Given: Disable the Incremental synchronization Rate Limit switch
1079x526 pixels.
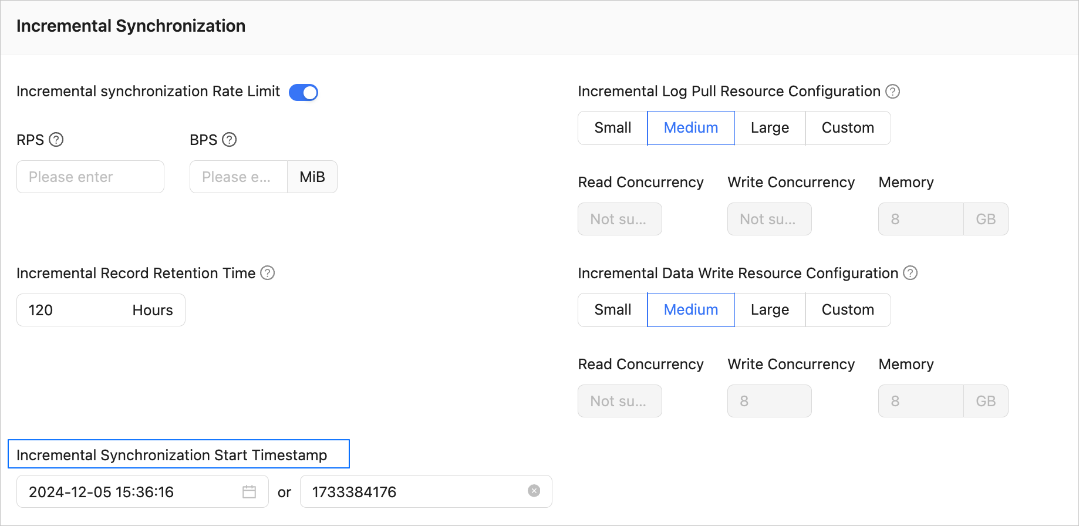Looking at the screenshot, I should click(x=304, y=93).
